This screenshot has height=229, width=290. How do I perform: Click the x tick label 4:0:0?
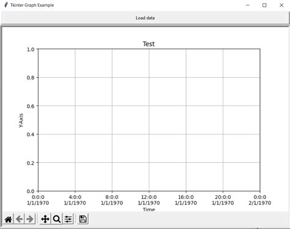tap(75, 197)
